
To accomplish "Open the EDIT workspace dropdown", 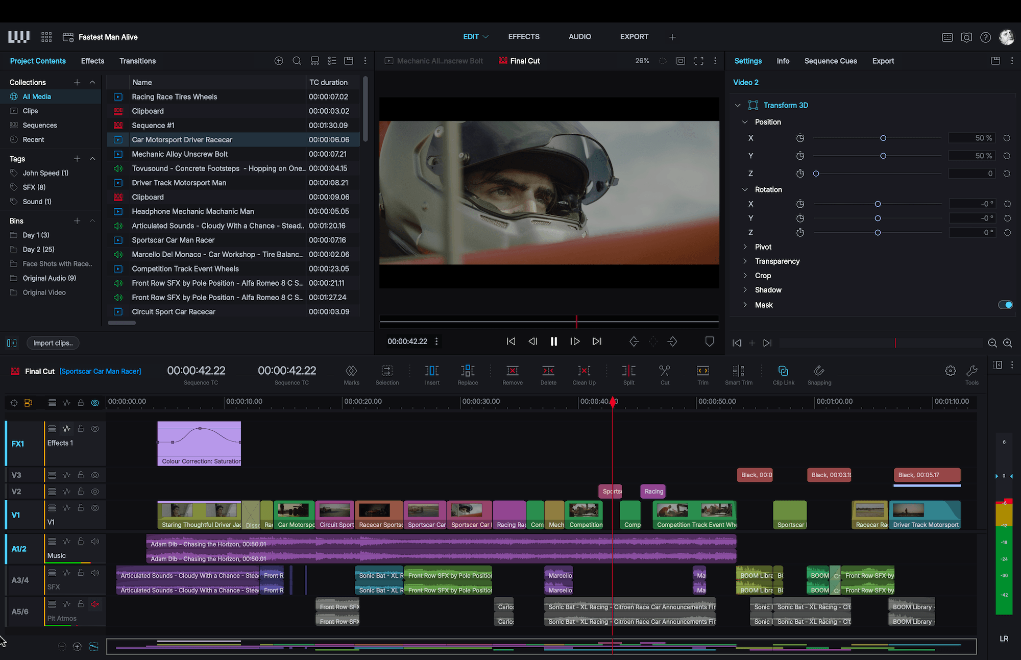I will (476, 37).
